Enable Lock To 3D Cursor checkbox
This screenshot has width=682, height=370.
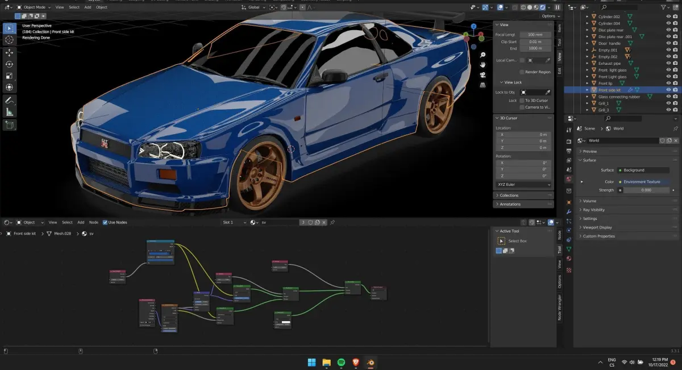(522, 101)
